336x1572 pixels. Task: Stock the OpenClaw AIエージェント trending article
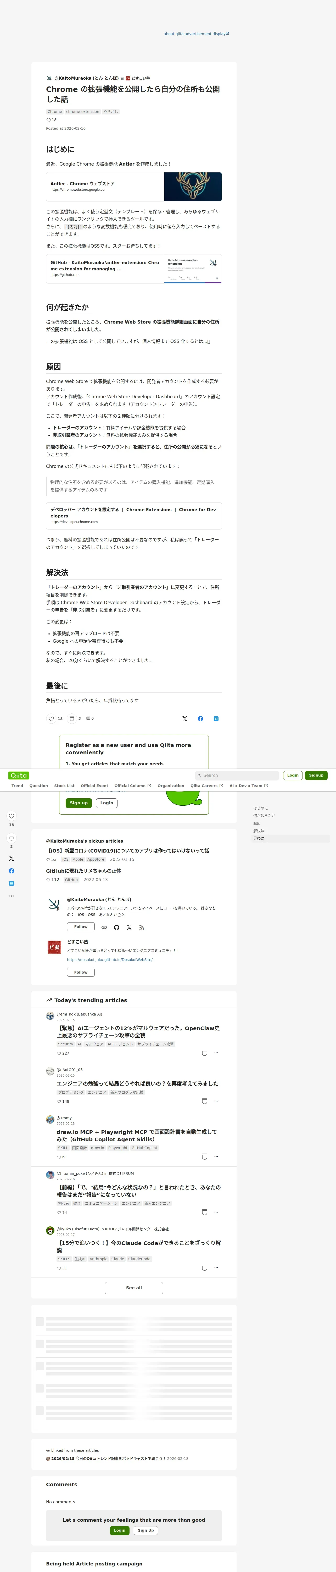pos(204,1053)
